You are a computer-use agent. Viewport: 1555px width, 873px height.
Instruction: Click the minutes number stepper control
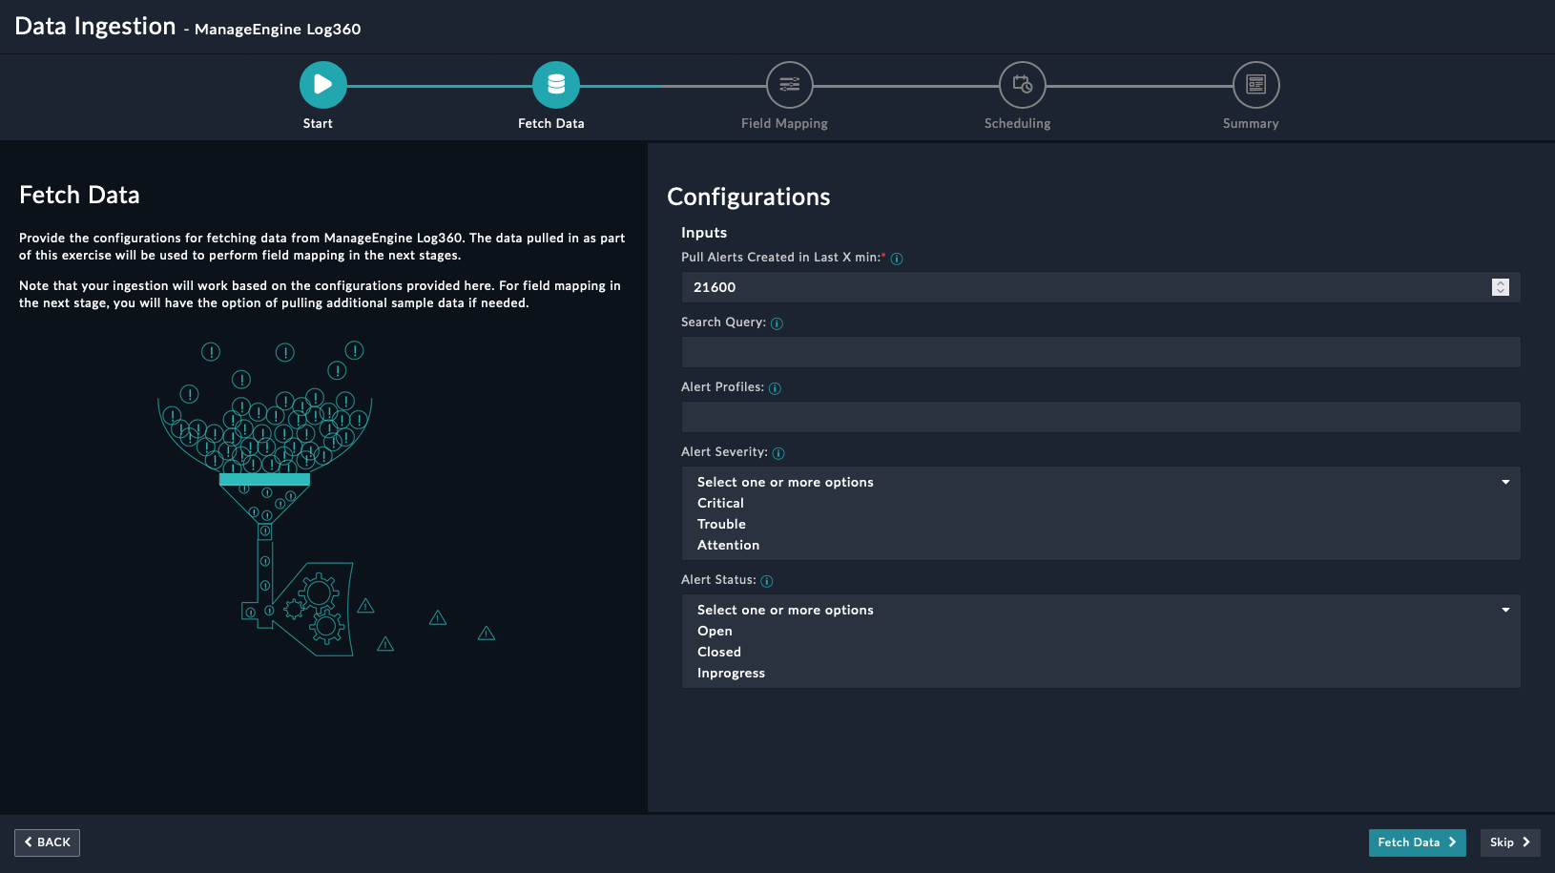click(x=1500, y=287)
